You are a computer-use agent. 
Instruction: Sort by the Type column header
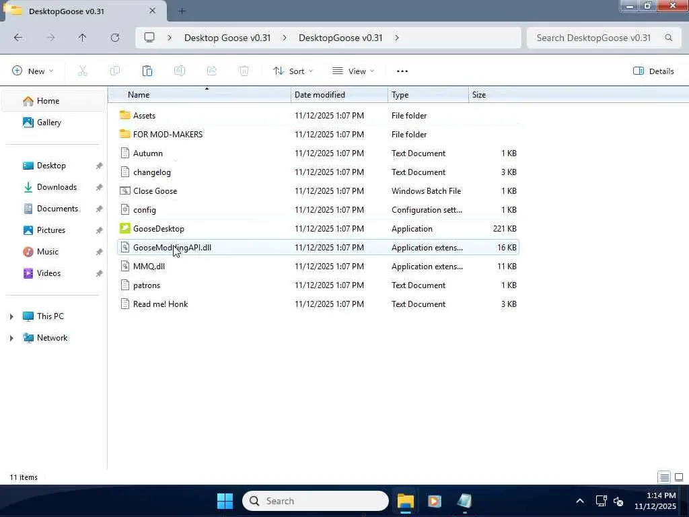point(429,94)
